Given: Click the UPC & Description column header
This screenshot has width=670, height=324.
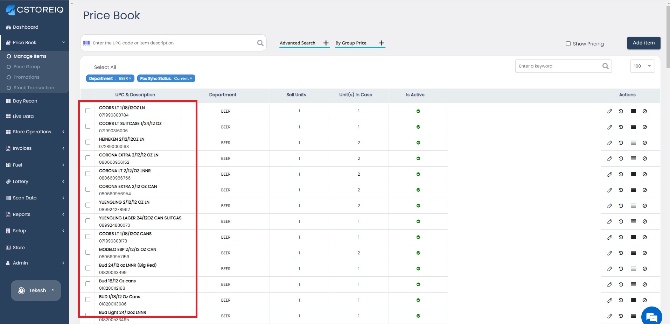Looking at the screenshot, I should tap(135, 95).
